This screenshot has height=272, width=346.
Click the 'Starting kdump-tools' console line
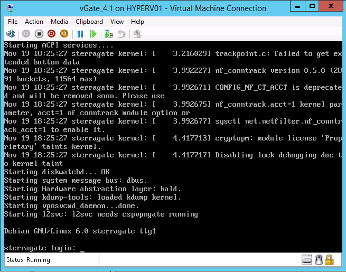[x=92, y=197]
